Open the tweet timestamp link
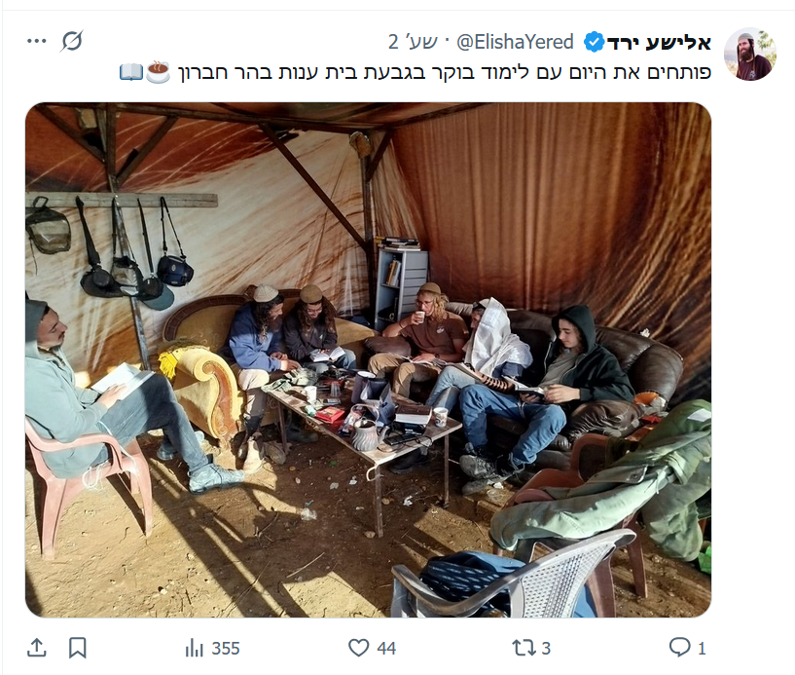This screenshot has width=795, height=675. pos(413,42)
